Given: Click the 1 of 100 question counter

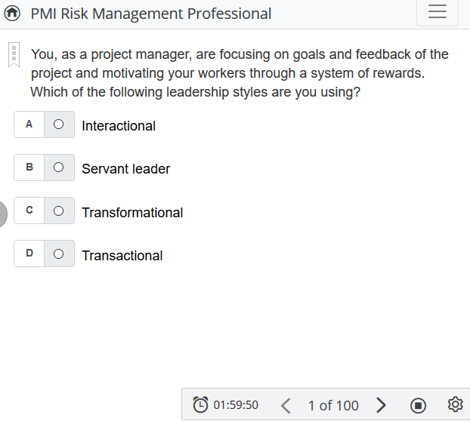Looking at the screenshot, I should click(333, 406).
